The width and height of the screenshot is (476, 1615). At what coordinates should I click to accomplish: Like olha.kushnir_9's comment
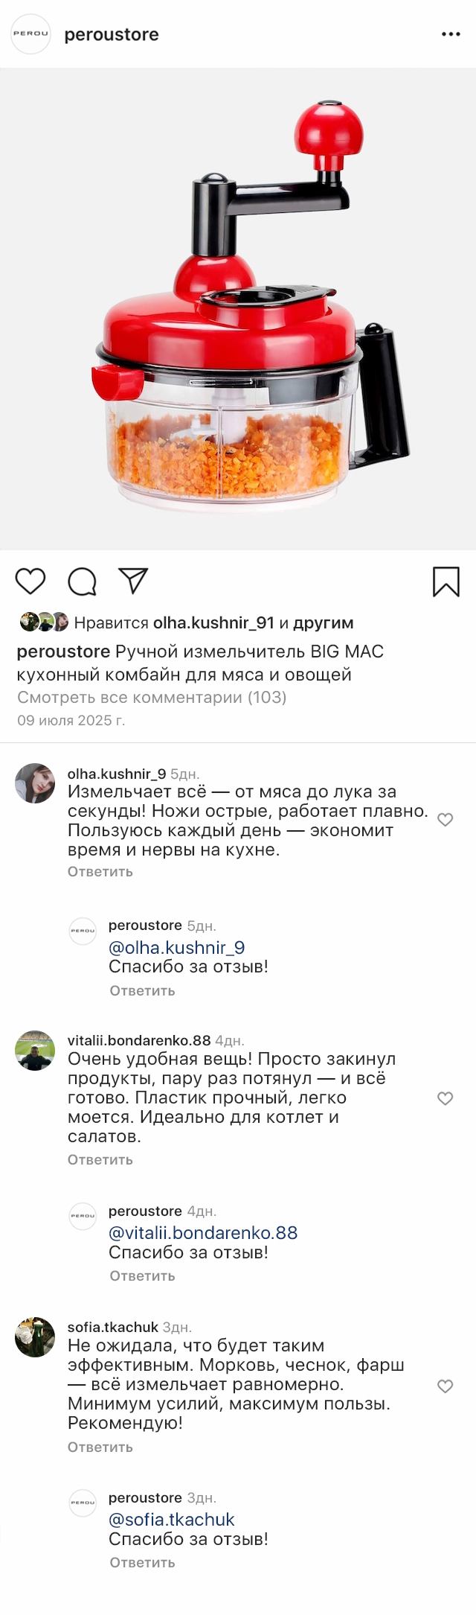[445, 820]
